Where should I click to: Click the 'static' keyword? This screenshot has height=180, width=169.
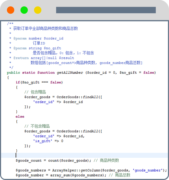[29, 73]
